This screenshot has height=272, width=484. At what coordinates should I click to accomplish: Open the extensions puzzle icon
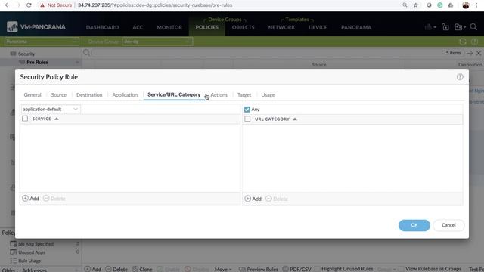point(451,5)
